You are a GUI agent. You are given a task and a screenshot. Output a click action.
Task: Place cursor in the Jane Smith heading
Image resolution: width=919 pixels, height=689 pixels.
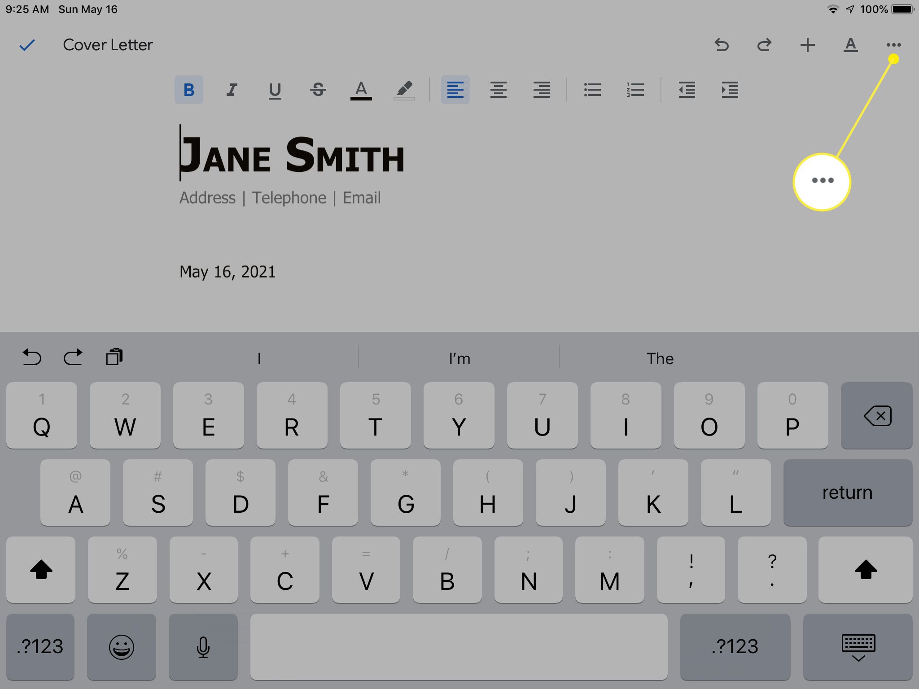coord(292,155)
